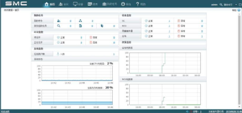Click the people icon in my to-do row
This screenshot has height=113, width=242.
tap(59, 21)
